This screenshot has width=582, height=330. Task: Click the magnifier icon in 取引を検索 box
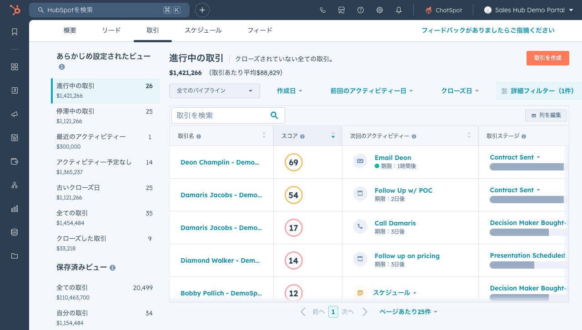[274, 115]
